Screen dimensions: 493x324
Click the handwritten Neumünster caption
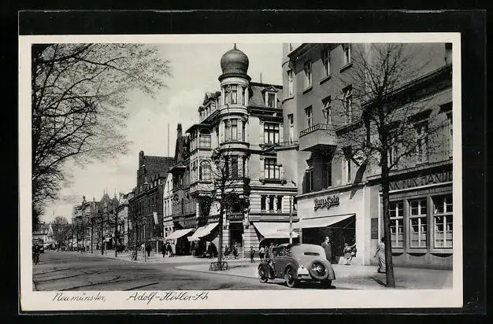tap(79, 296)
